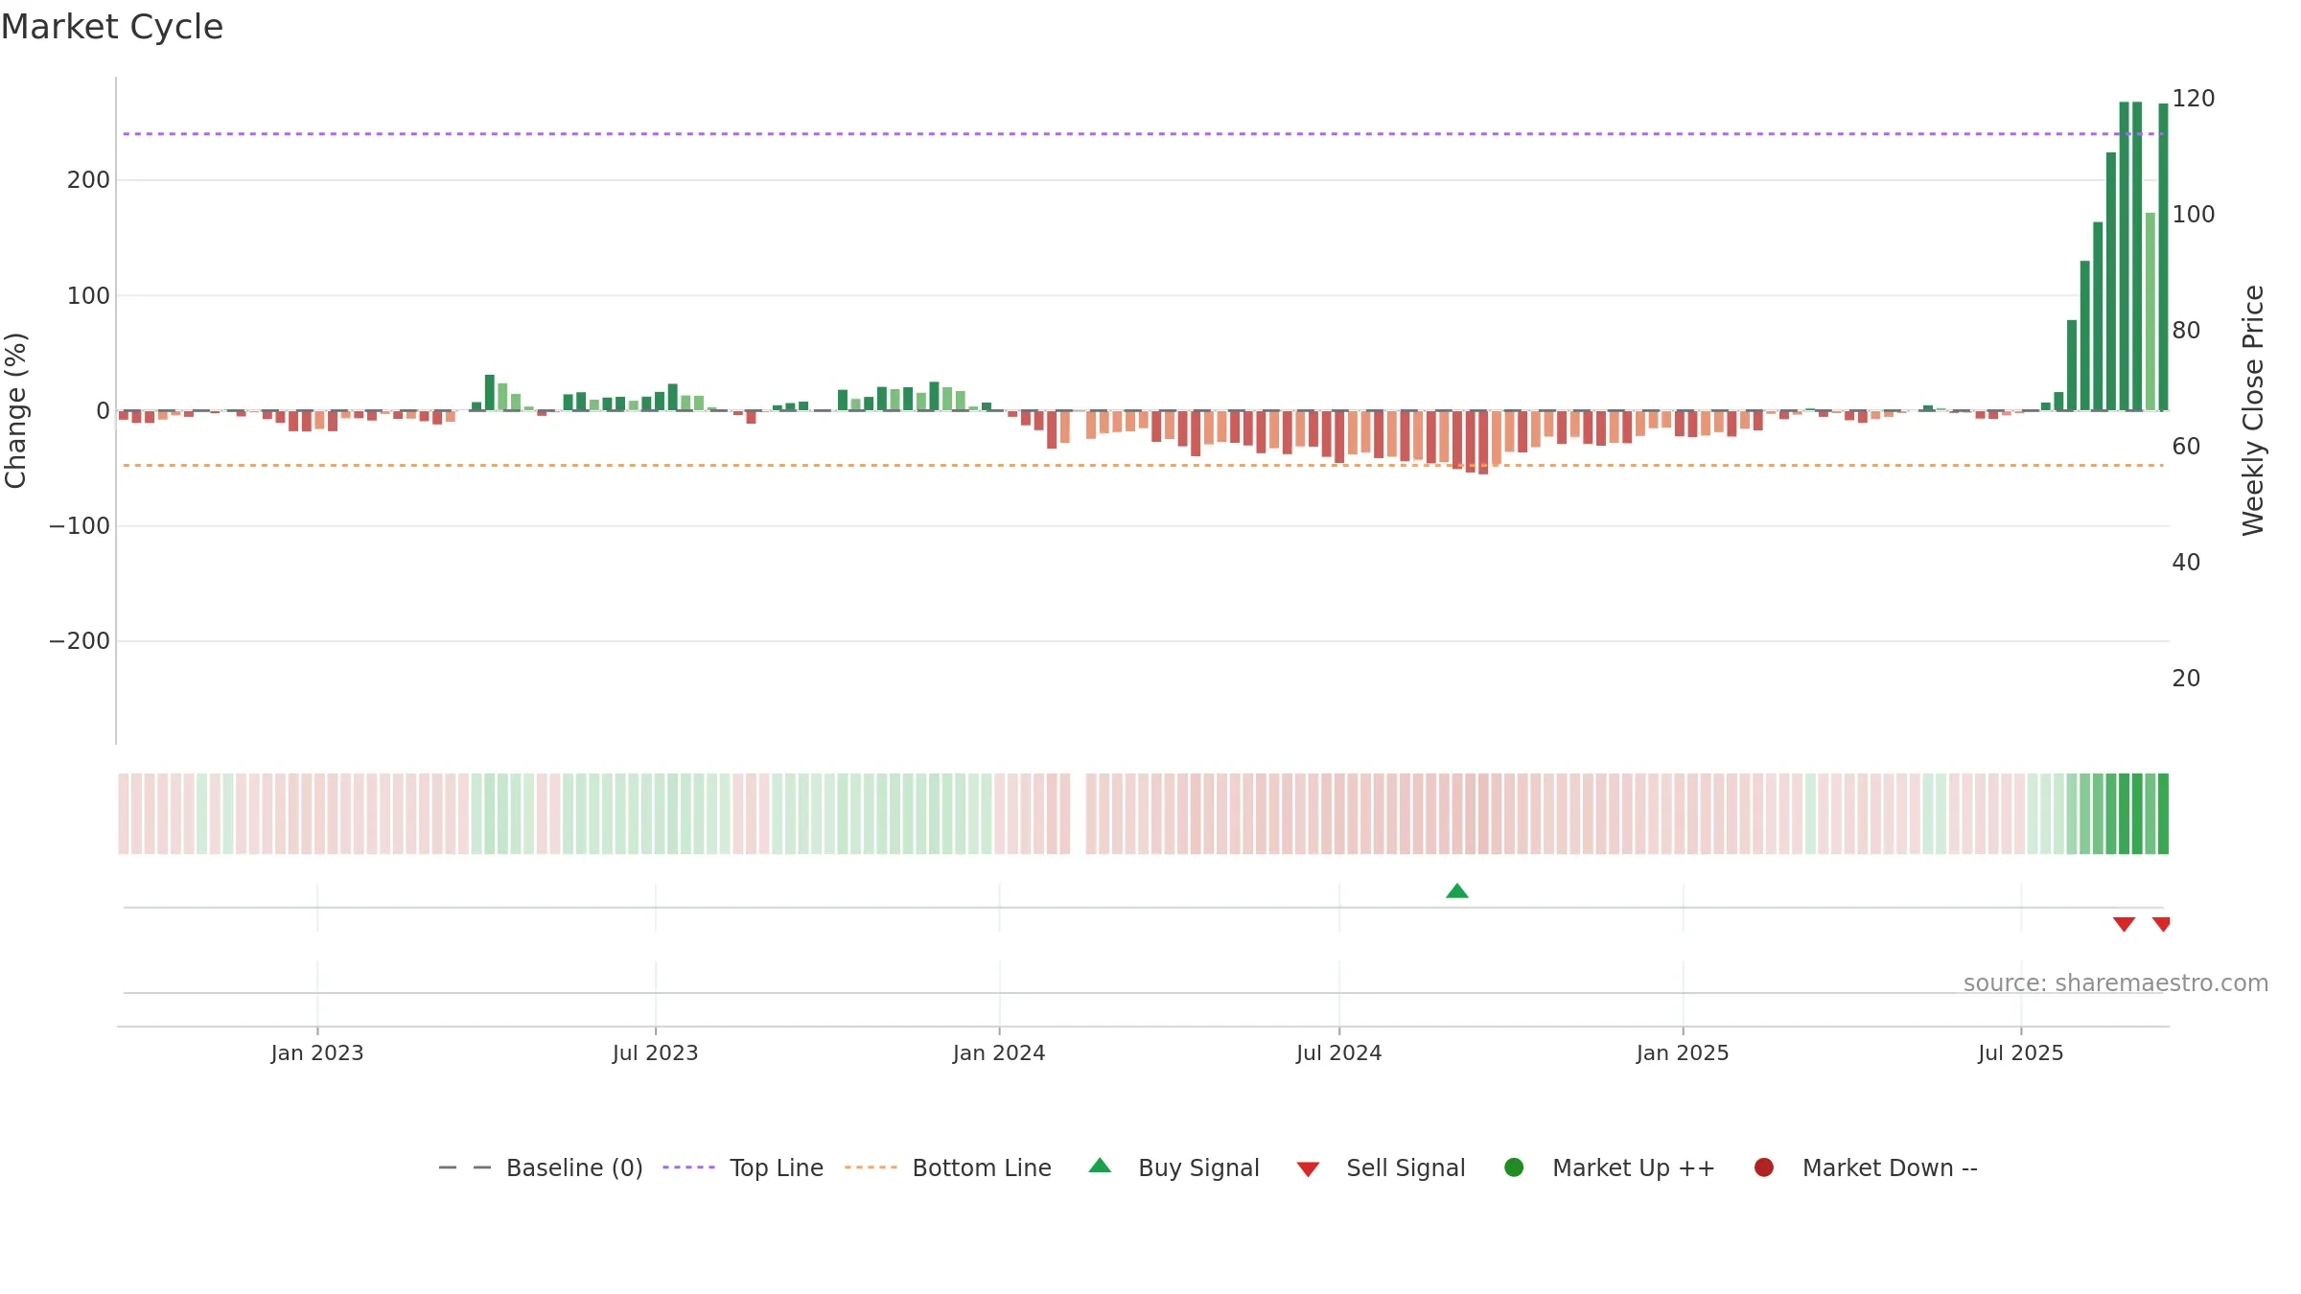Click the orange dotted Bottom Line legend sample
The width and height of the screenshot is (2301, 1294).
(x=871, y=1167)
